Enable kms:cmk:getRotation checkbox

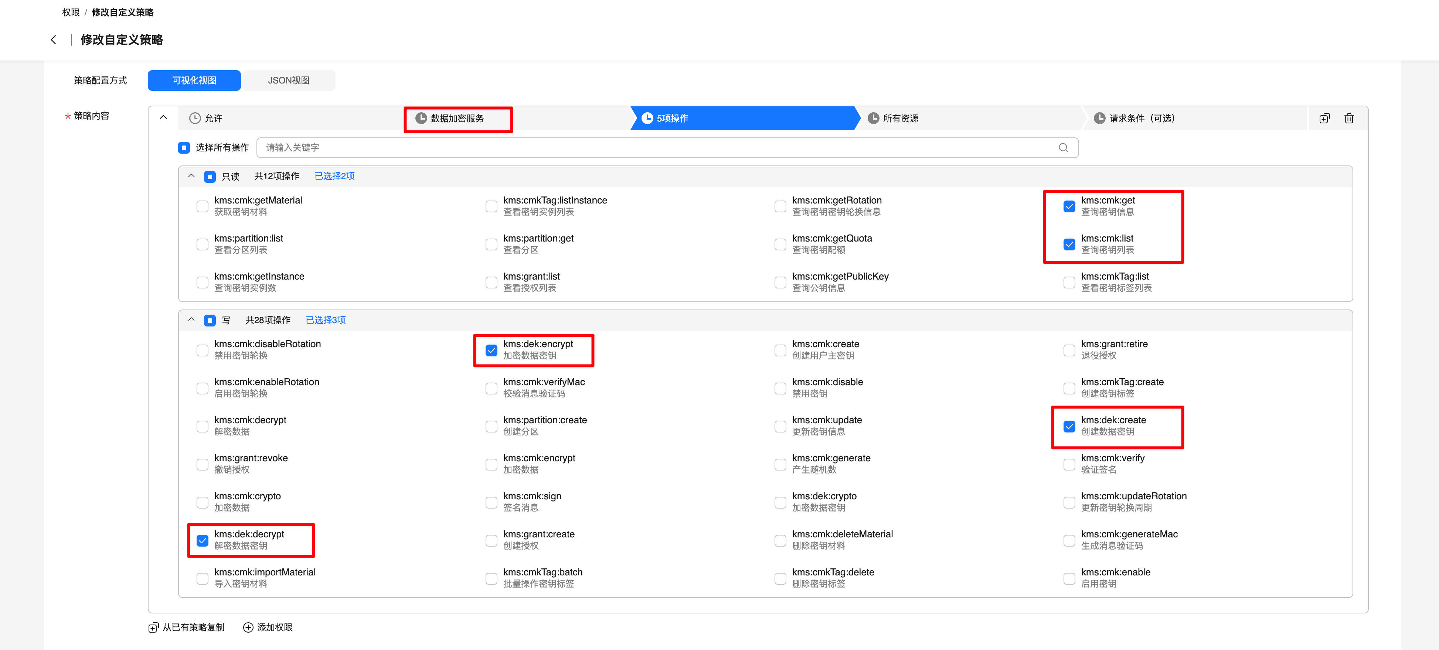780,206
